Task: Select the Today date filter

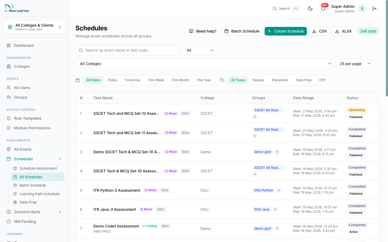Action: (112, 80)
